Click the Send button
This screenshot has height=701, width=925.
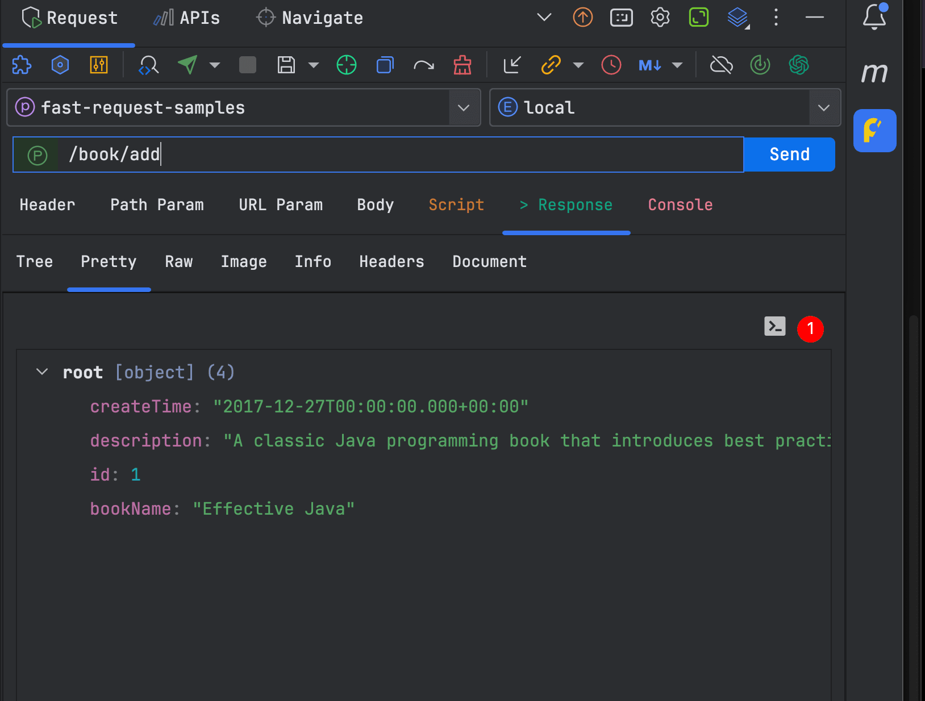[x=789, y=155]
